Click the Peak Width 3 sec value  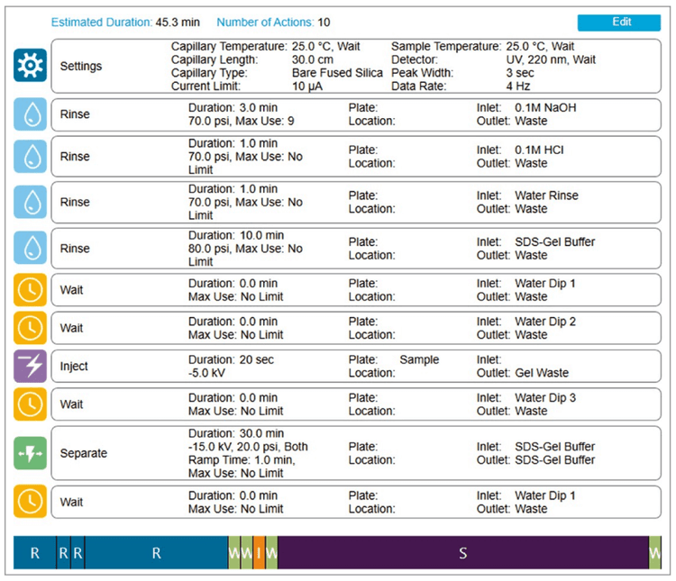pos(520,73)
